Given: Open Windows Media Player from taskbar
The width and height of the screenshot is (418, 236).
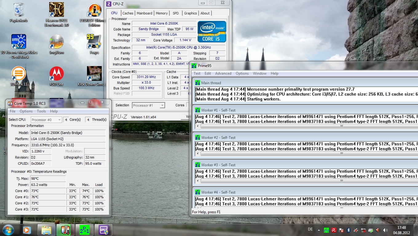Looking at the screenshot, I should point(27,230).
